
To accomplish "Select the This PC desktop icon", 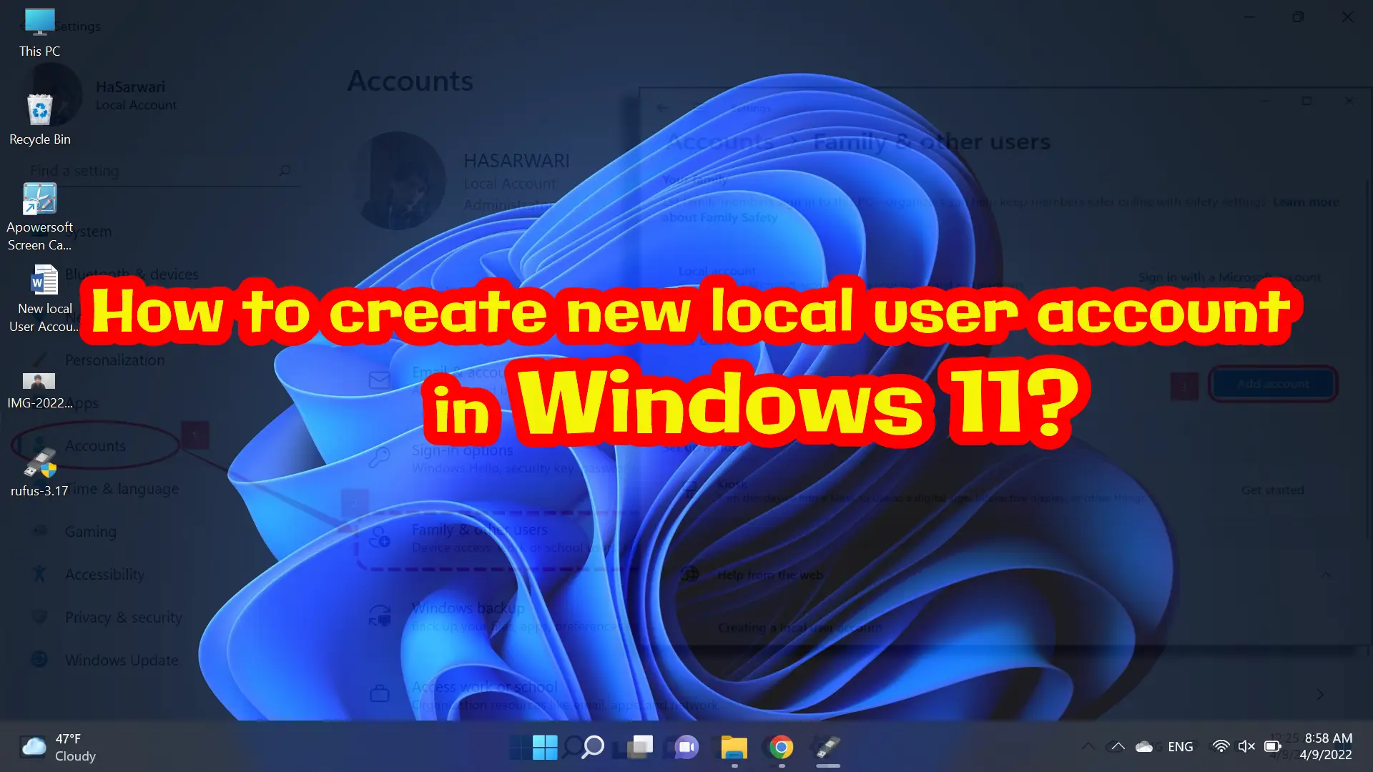I will click(39, 33).
